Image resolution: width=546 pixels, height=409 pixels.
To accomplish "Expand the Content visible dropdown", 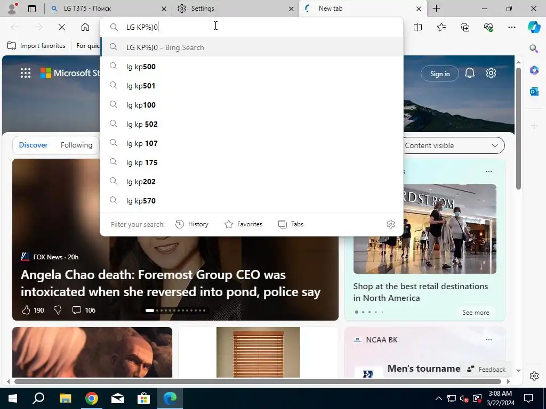I will point(453,145).
